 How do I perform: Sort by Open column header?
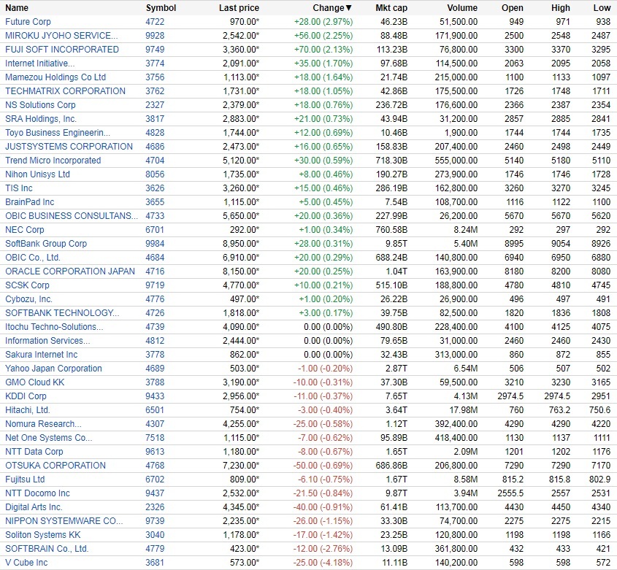pyautogui.click(x=513, y=8)
